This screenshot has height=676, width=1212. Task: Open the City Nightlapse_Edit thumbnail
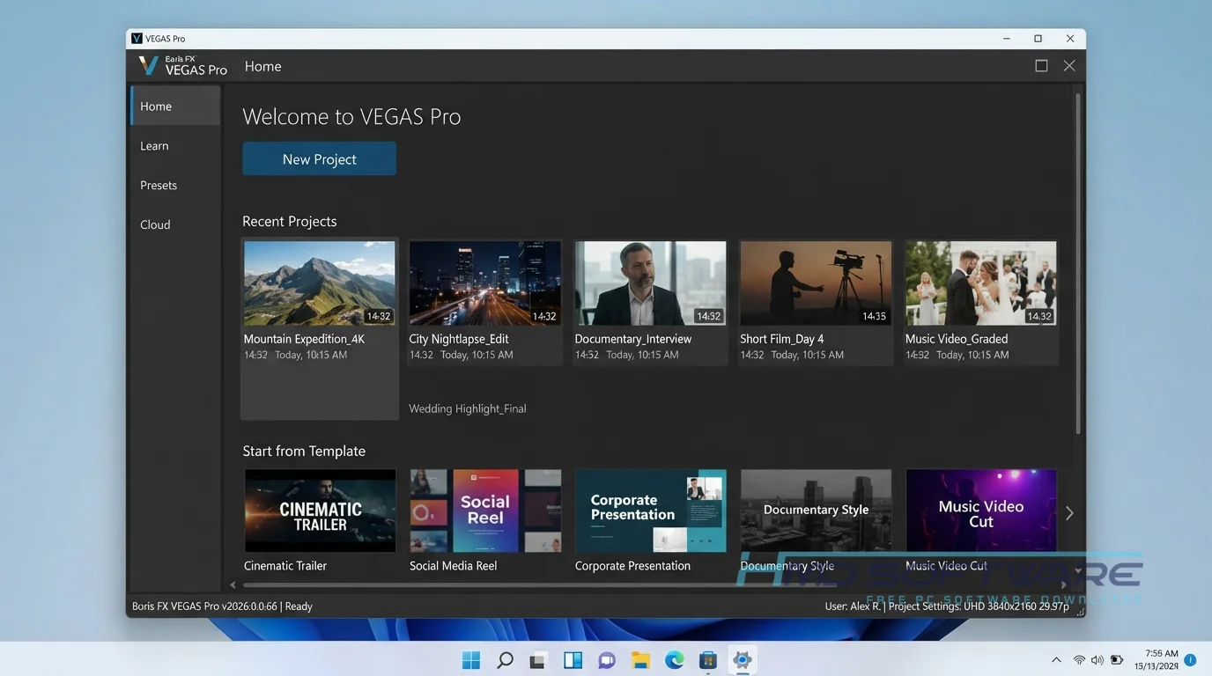(x=484, y=283)
